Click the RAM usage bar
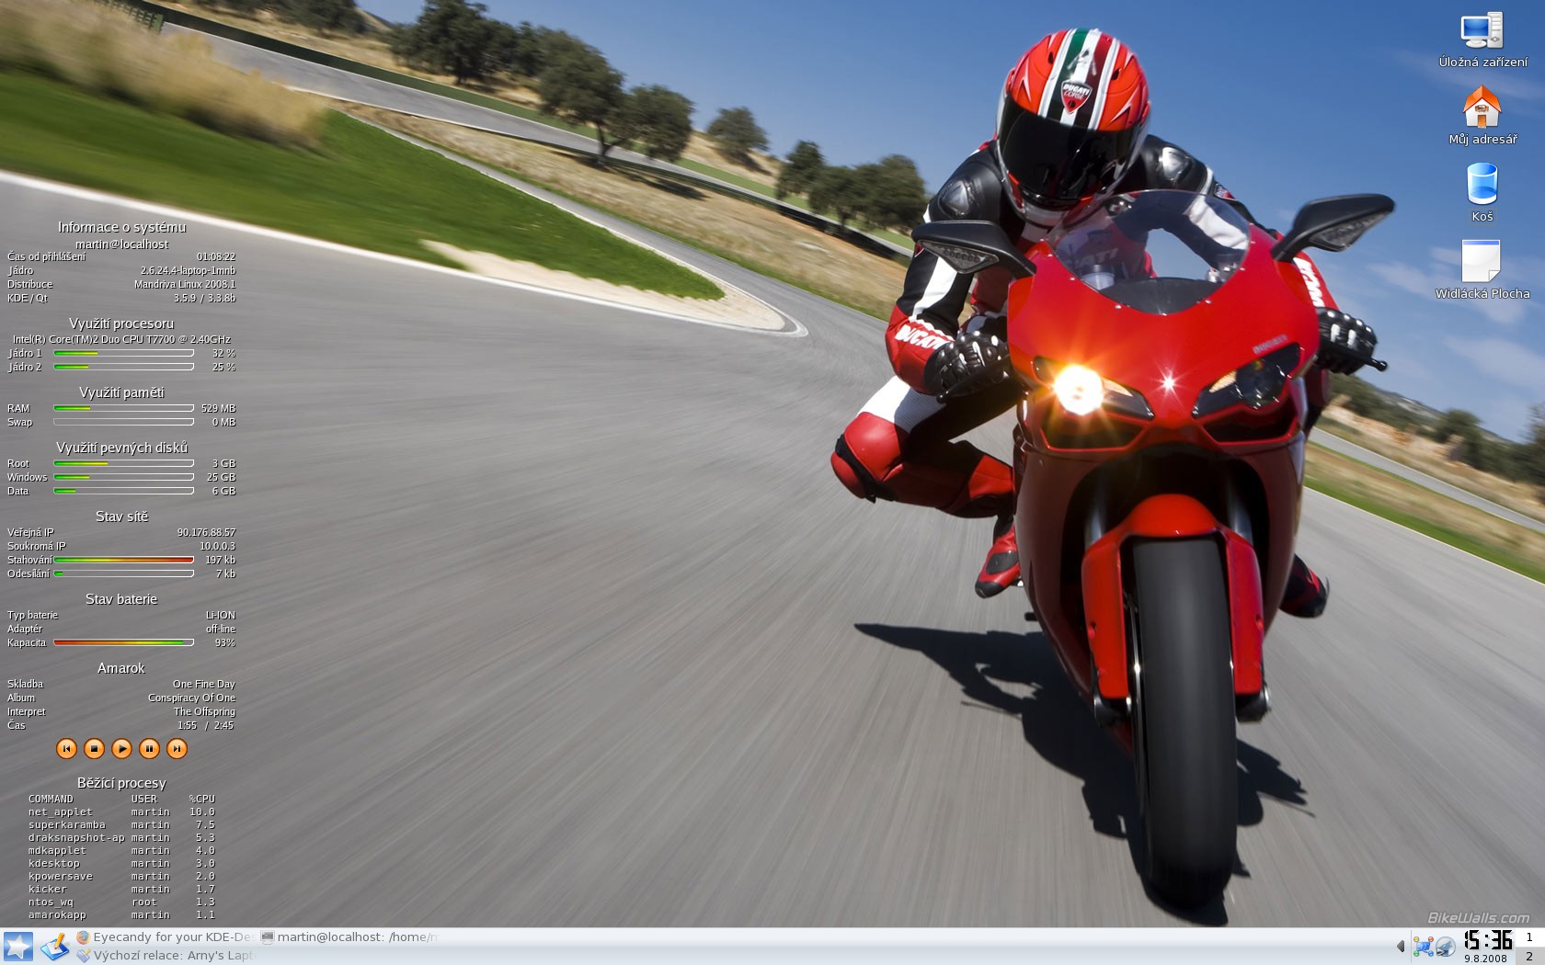This screenshot has width=1545, height=965. [x=123, y=408]
